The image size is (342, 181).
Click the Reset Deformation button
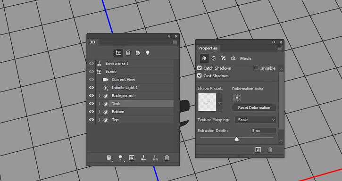pos(254,108)
